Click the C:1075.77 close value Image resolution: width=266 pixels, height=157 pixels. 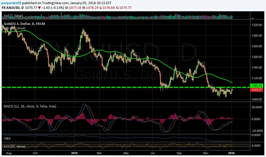(124, 8)
